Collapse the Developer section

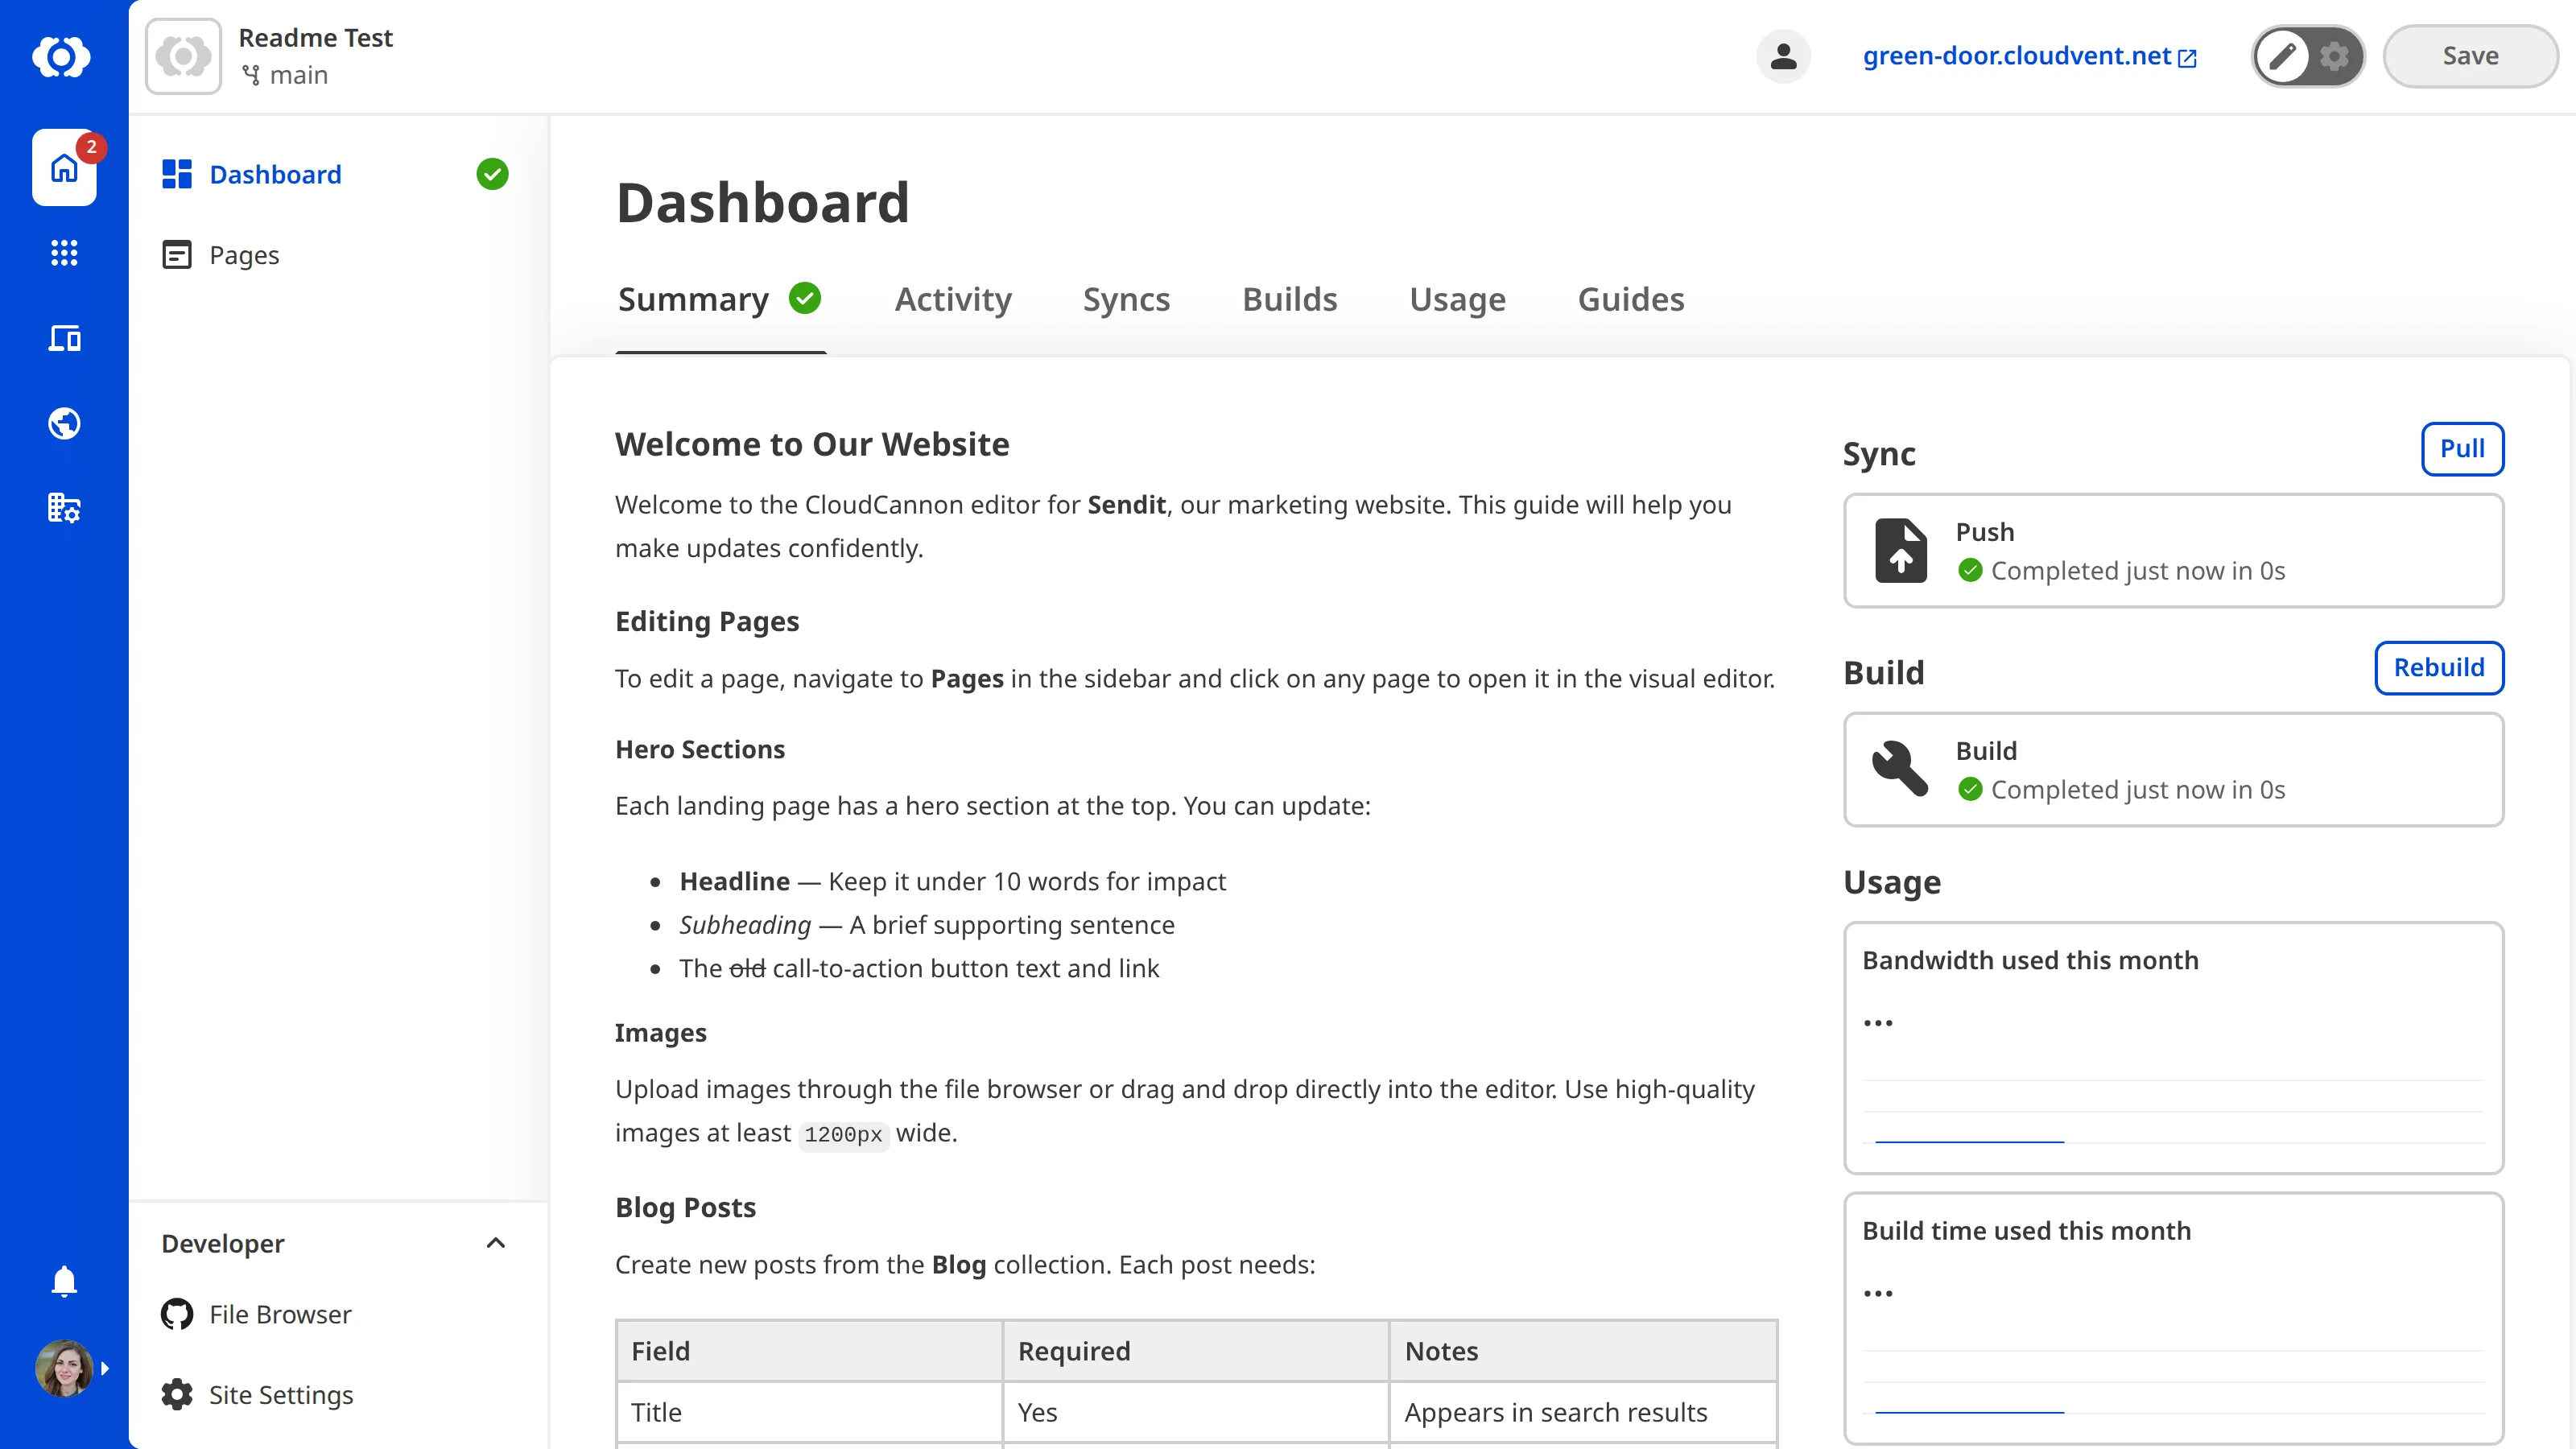495,1243
